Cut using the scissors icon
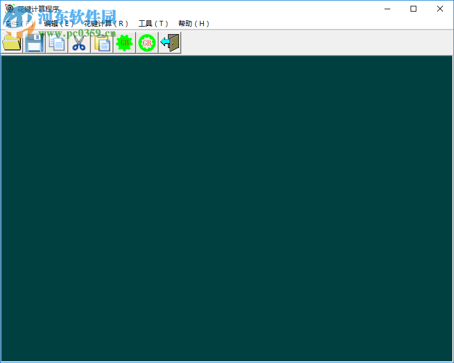 pyautogui.click(x=79, y=43)
